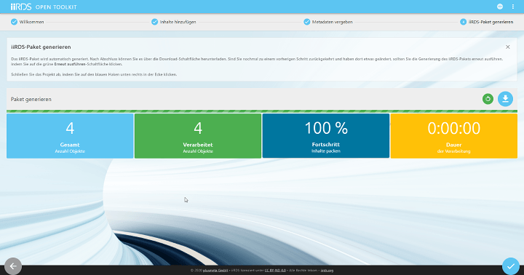This screenshot has height=275, width=524.
Task: Close the iiRDS-Paket generieren info box
Action: 508,47
